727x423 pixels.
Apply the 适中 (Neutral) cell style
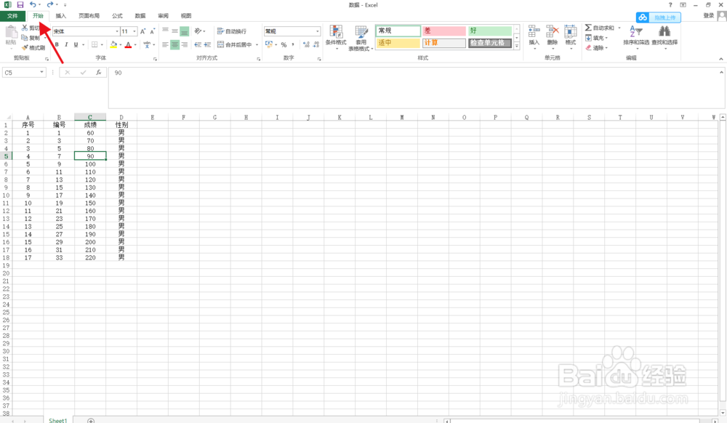point(398,43)
